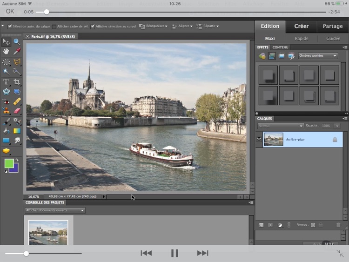Viewport: 349px width, 262px height.
Task: Select the Magnetic Lasso tool
Action: pyautogui.click(x=17, y=62)
